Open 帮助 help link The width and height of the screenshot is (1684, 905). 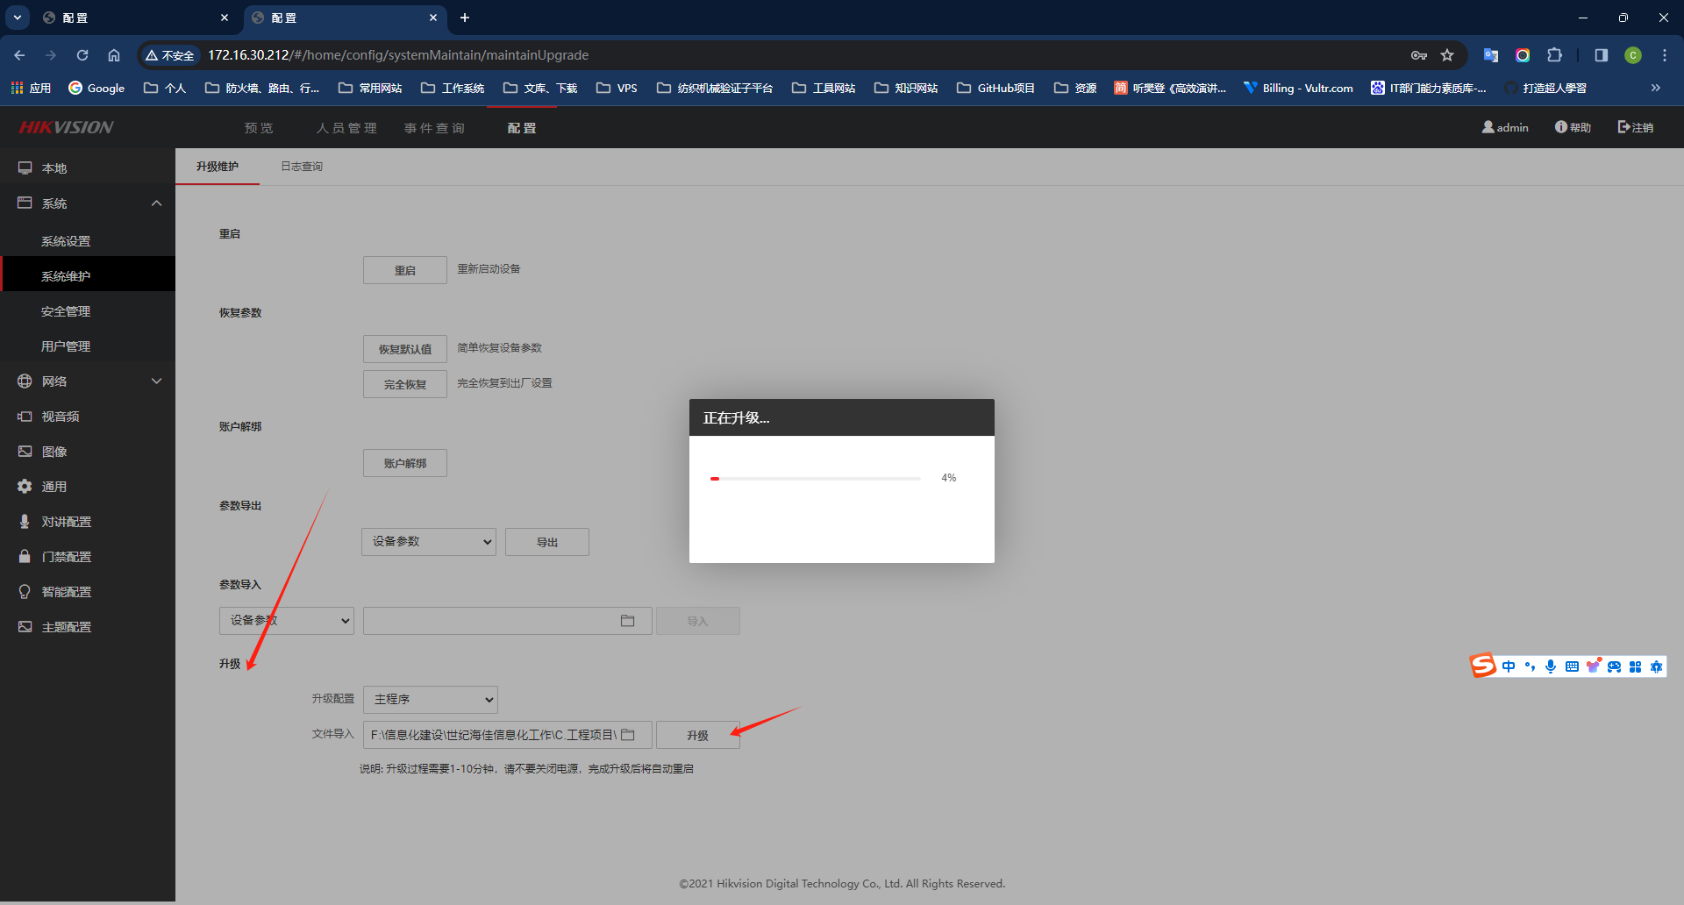coord(1573,127)
